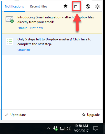
Task: Click Enable for Gmail integration
Action: pos(22,28)
